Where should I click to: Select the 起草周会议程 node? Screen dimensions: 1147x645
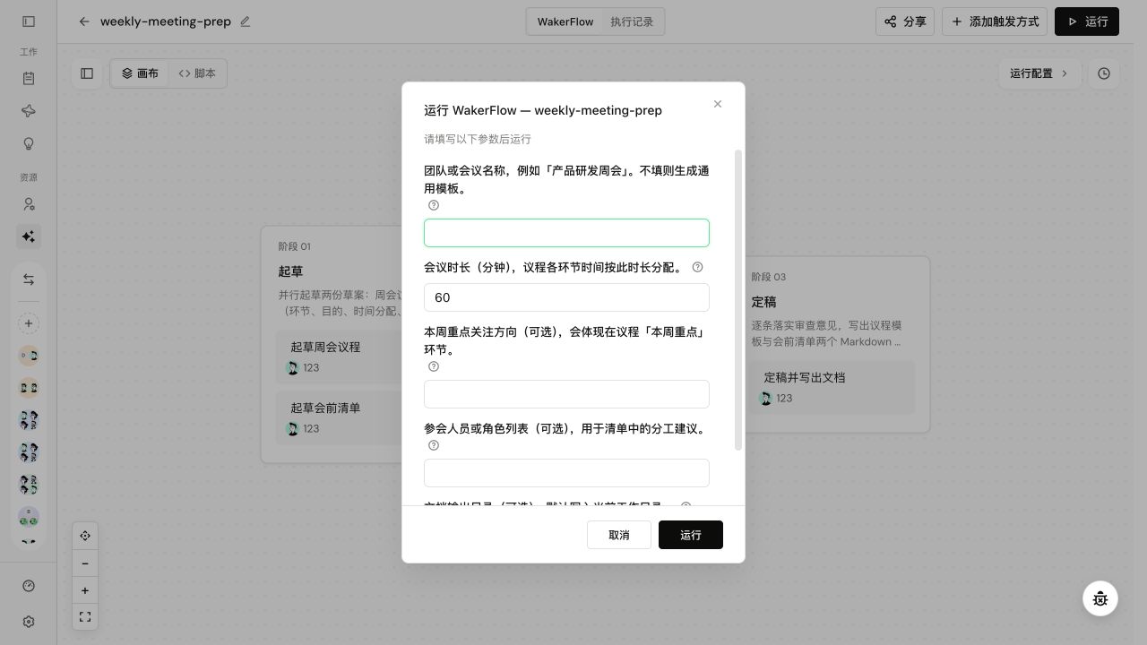tap(339, 356)
